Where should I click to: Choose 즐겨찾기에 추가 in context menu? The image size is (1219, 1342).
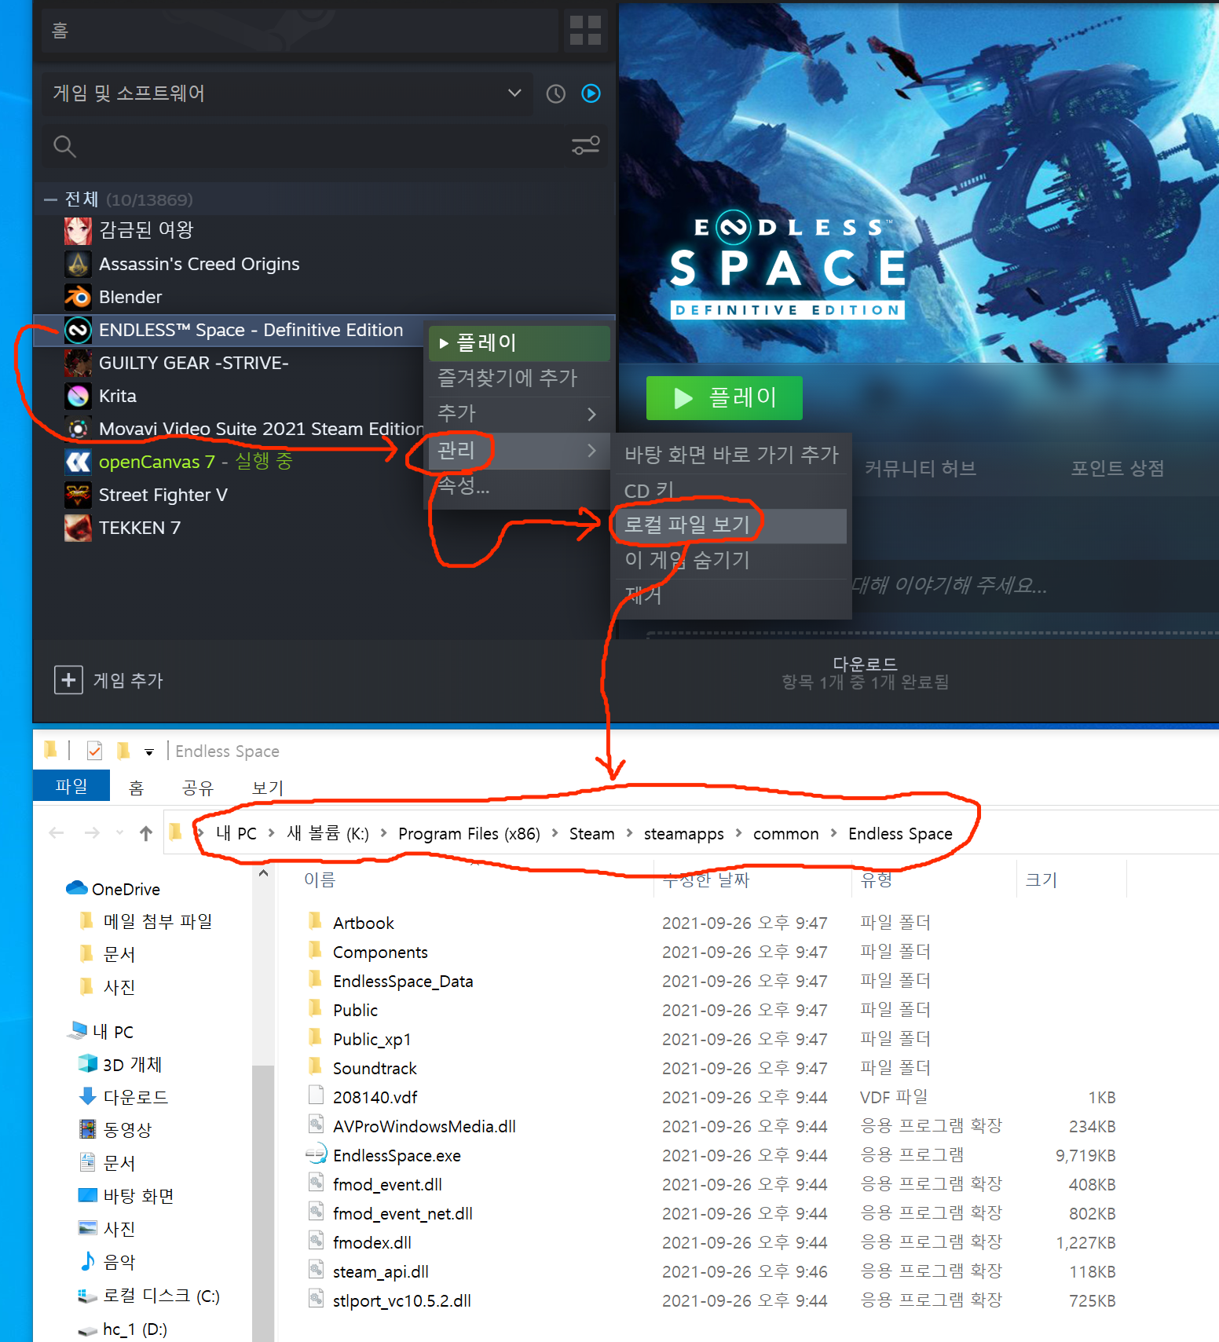(x=518, y=378)
